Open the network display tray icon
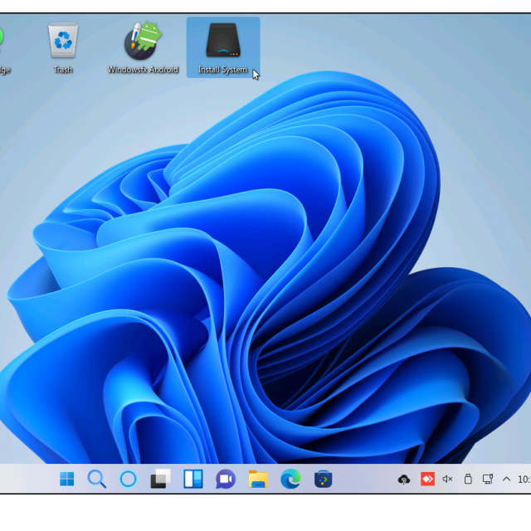Viewport: 531px width, 531px height. (x=488, y=479)
